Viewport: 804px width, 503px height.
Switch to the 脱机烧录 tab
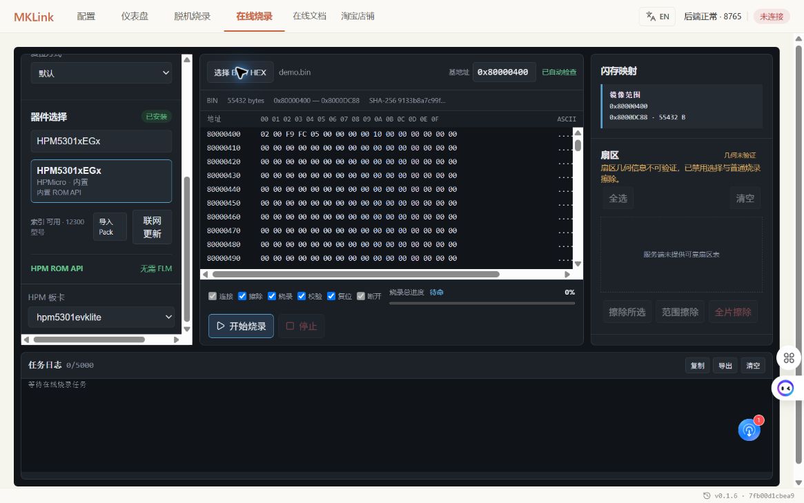tap(193, 17)
